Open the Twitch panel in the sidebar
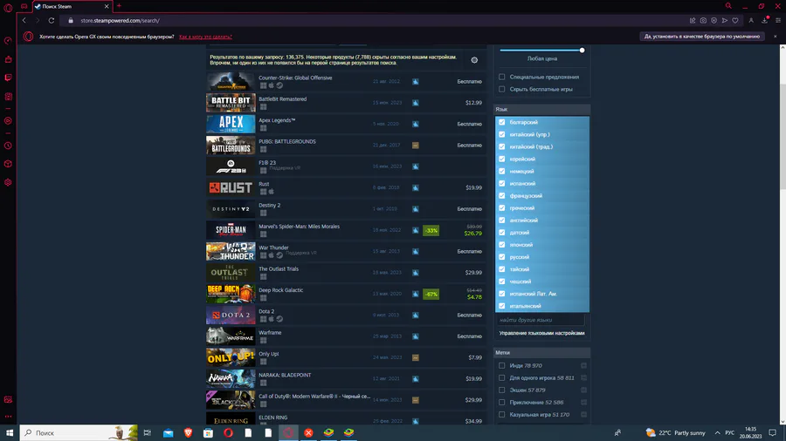This screenshot has width=786, height=441. click(8, 78)
